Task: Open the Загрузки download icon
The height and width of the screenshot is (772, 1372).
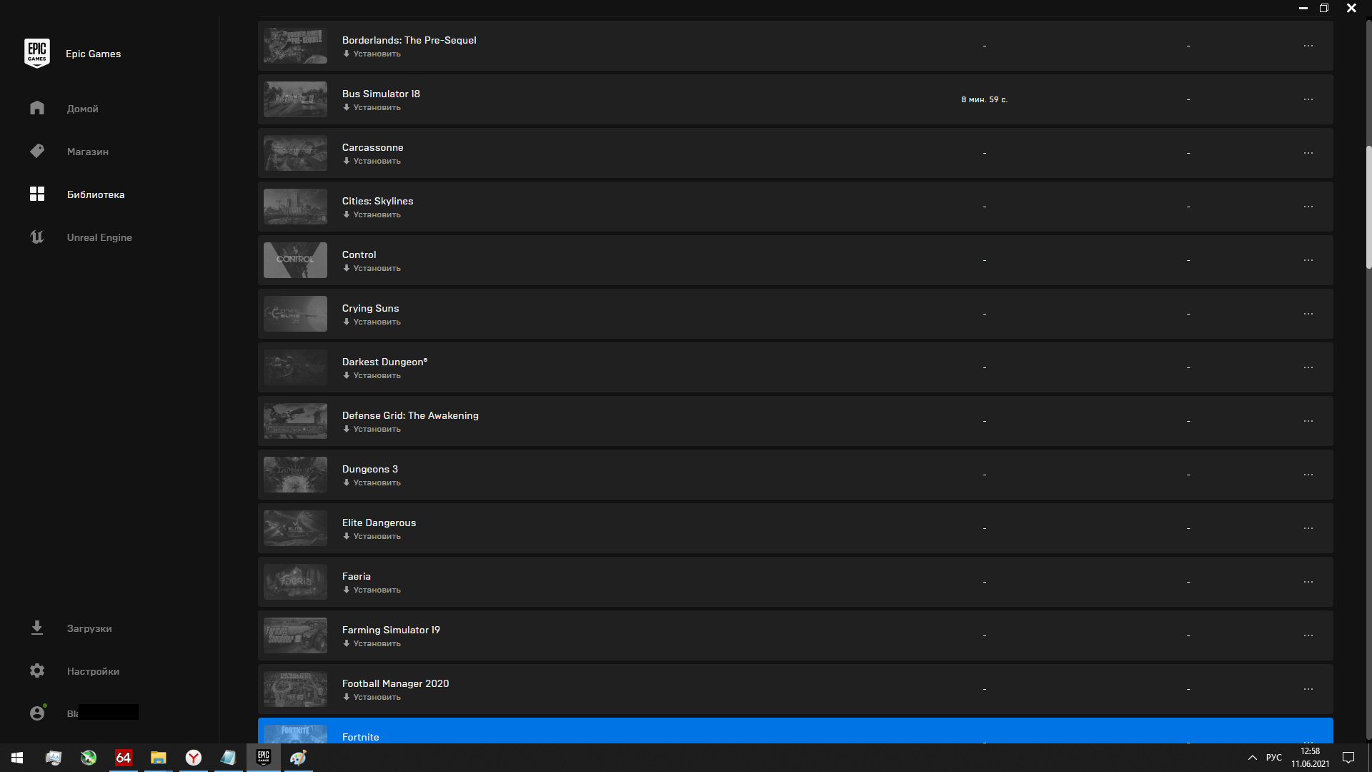Action: coord(37,628)
